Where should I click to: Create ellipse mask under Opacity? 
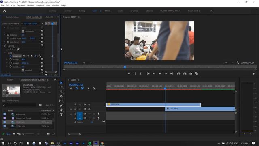click(9, 49)
